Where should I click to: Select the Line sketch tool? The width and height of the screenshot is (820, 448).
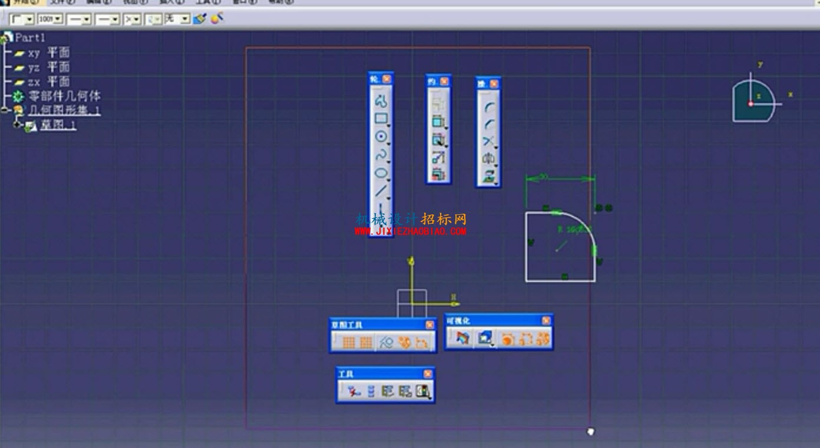[x=381, y=191]
